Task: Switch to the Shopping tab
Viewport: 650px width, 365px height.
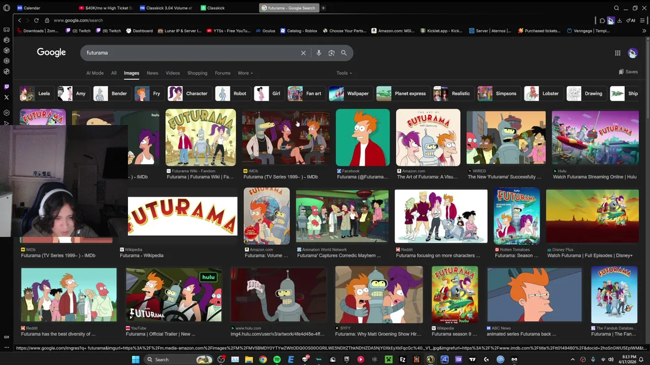Action: click(x=197, y=73)
